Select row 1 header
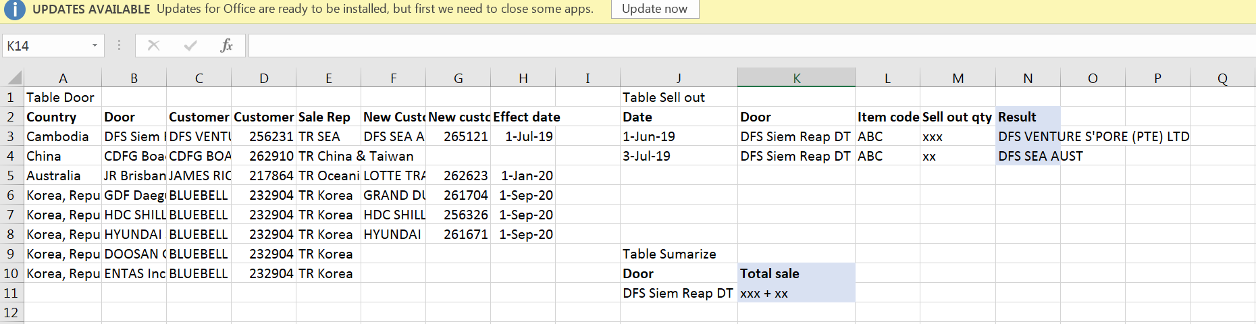Viewport: 1256px width, 324px height. [x=11, y=97]
